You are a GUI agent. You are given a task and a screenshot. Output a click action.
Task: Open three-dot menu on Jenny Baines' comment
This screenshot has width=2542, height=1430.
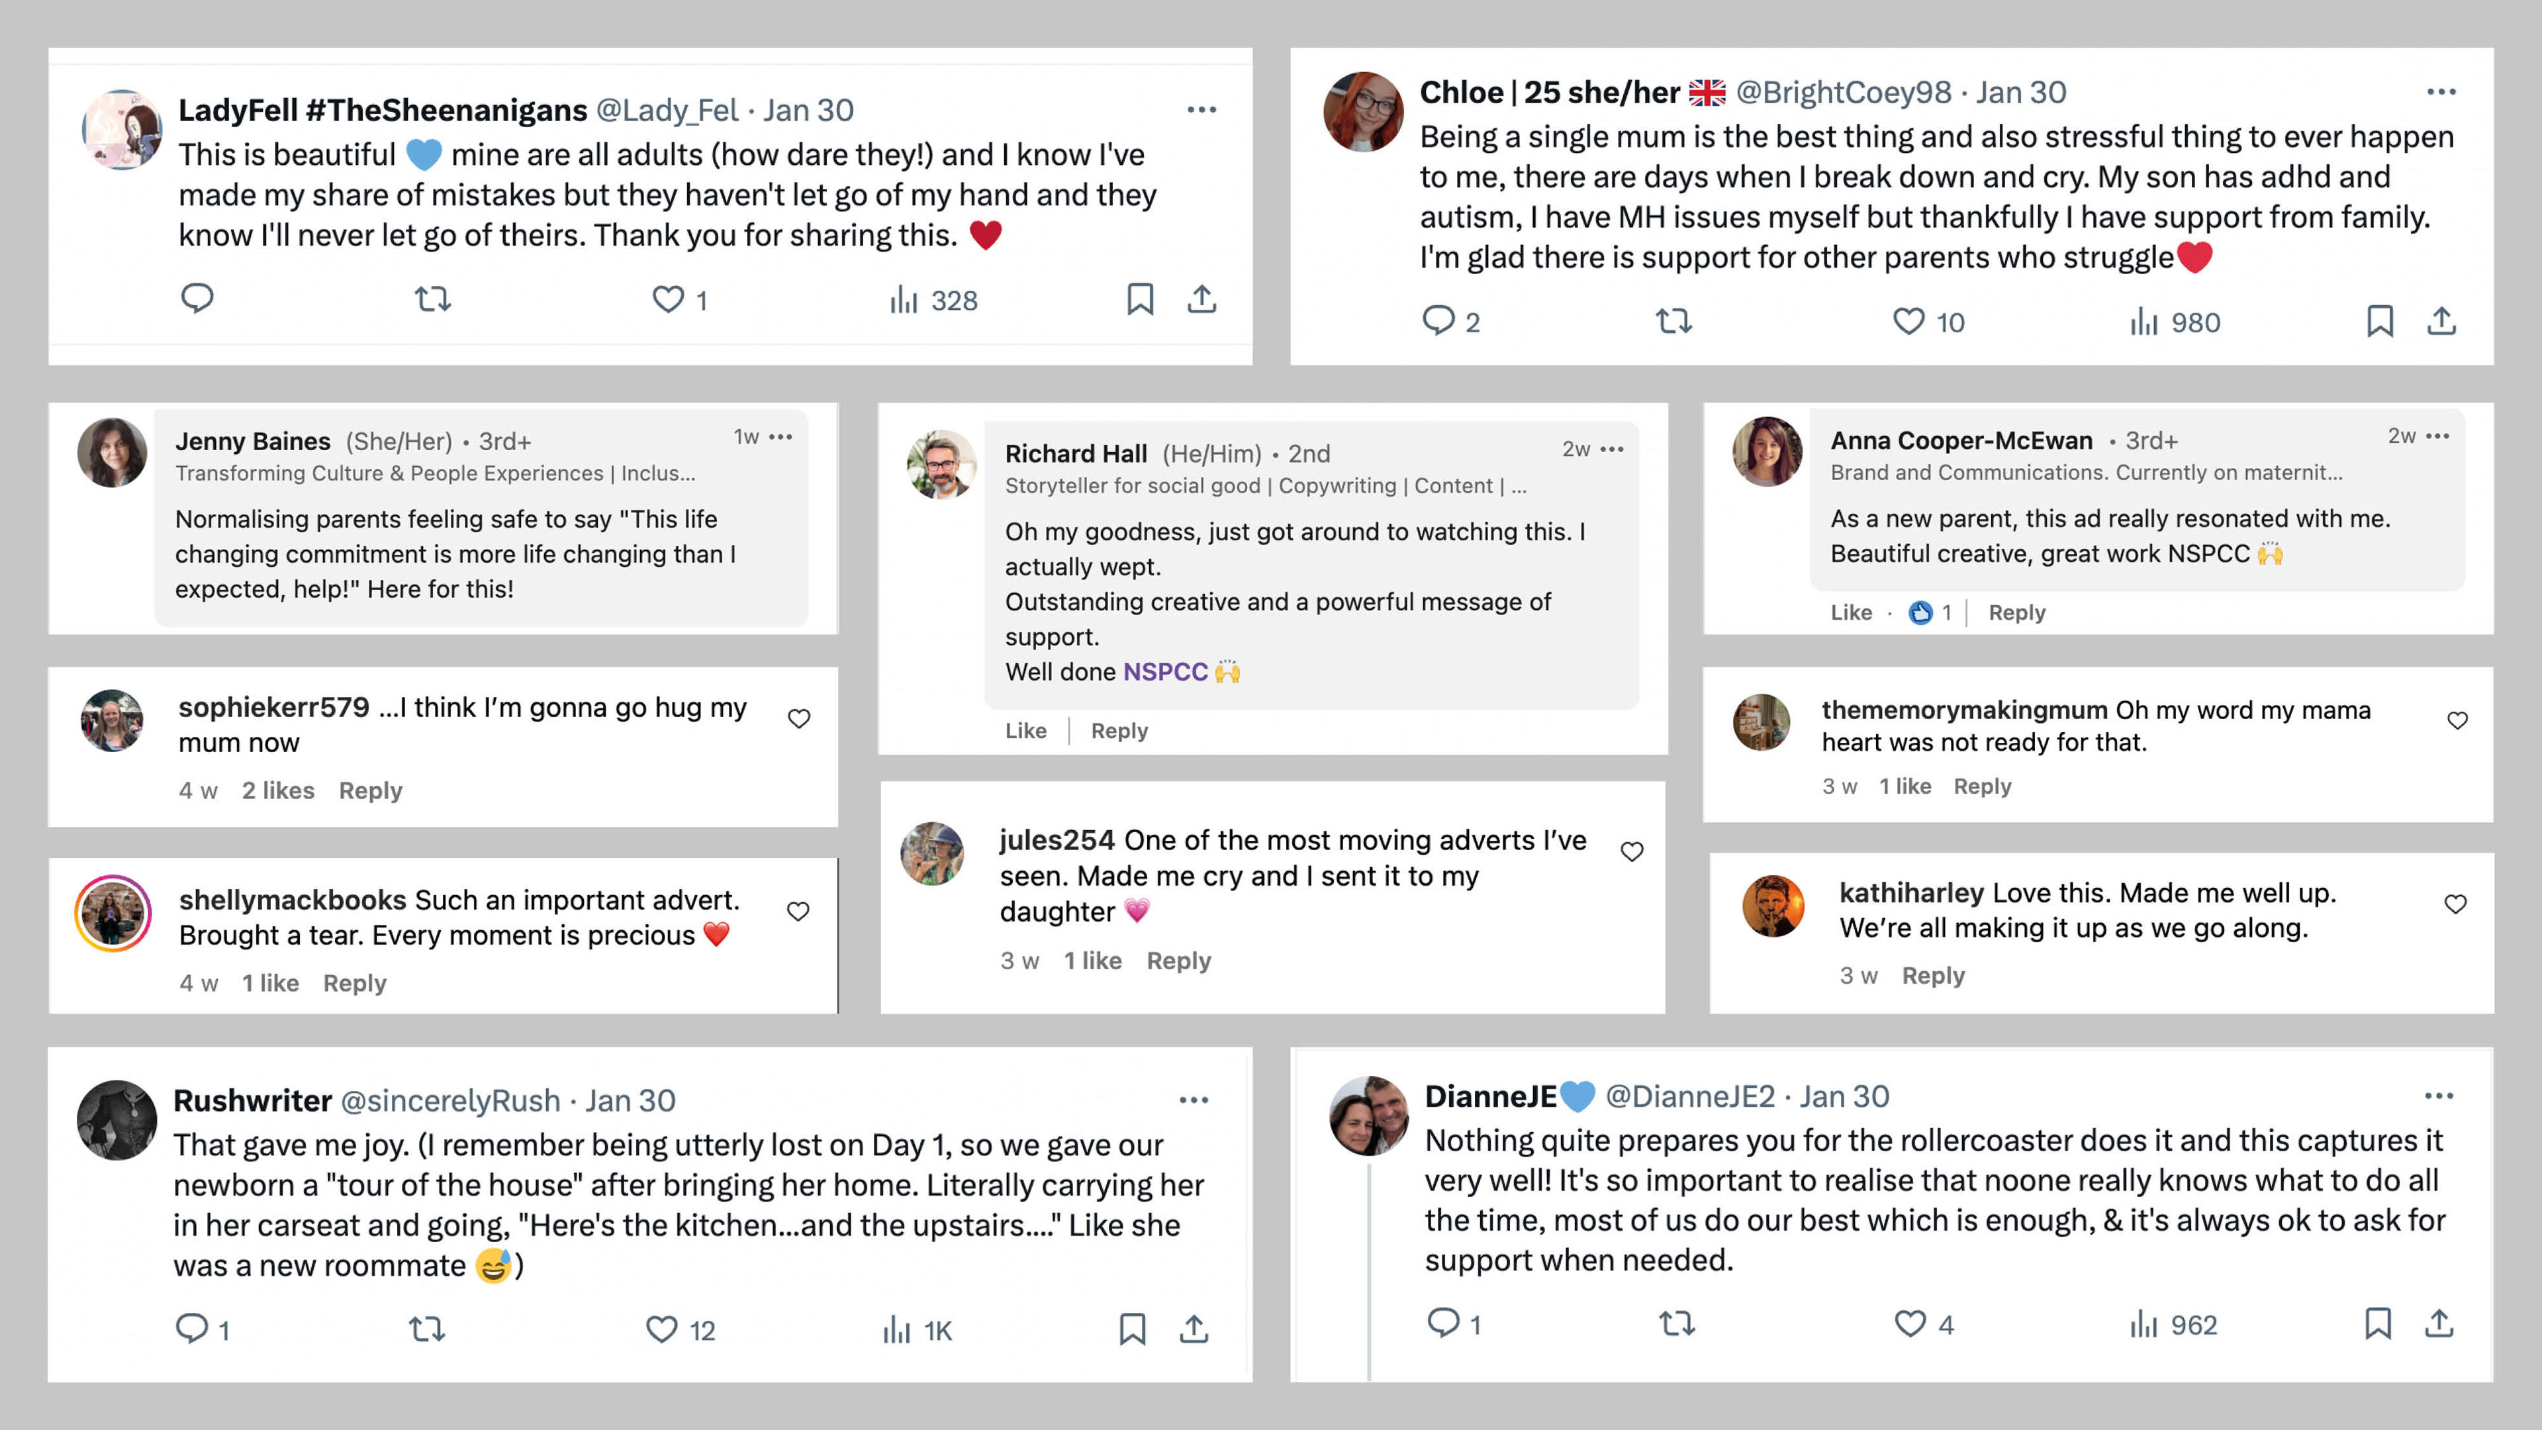click(780, 436)
